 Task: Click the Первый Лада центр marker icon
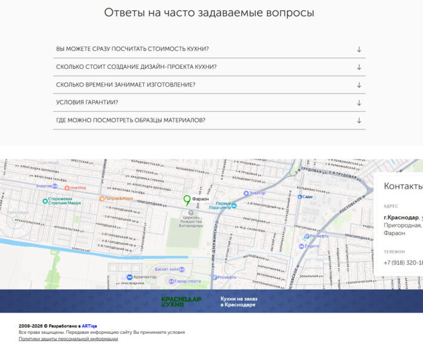[x=234, y=206]
